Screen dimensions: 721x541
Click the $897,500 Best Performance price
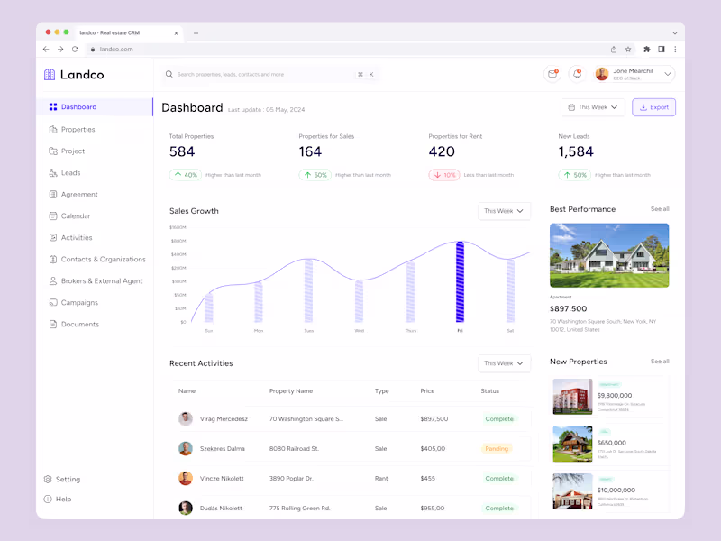point(569,308)
